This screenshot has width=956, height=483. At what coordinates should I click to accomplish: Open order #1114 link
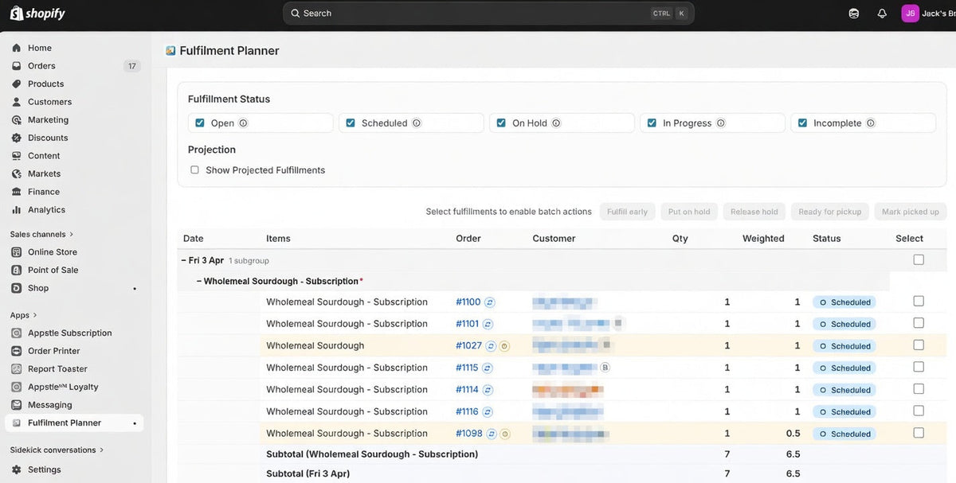[468, 389]
